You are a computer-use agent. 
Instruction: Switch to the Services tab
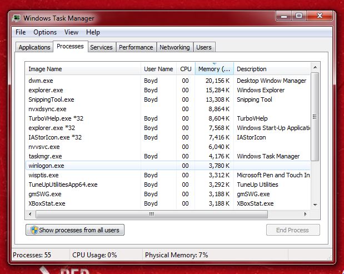(x=101, y=47)
